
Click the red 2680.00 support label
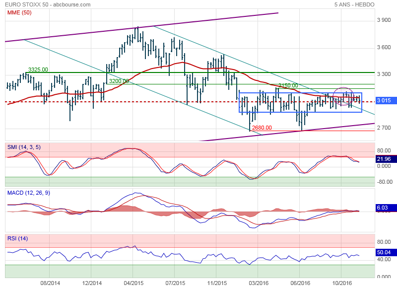click(x=262, y=128)
